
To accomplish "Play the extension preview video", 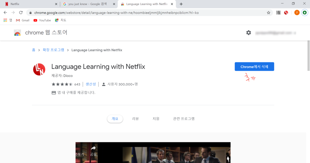I will pos(153,152).
